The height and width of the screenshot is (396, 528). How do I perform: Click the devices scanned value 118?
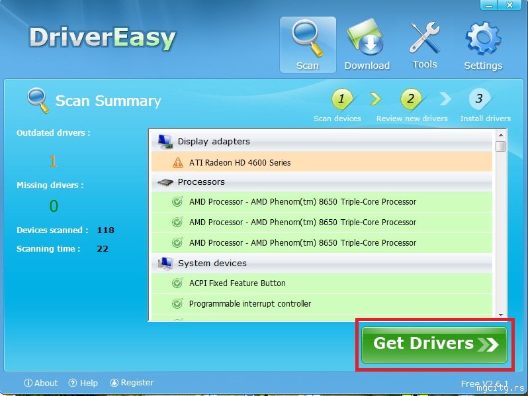(x=106, y=230)
